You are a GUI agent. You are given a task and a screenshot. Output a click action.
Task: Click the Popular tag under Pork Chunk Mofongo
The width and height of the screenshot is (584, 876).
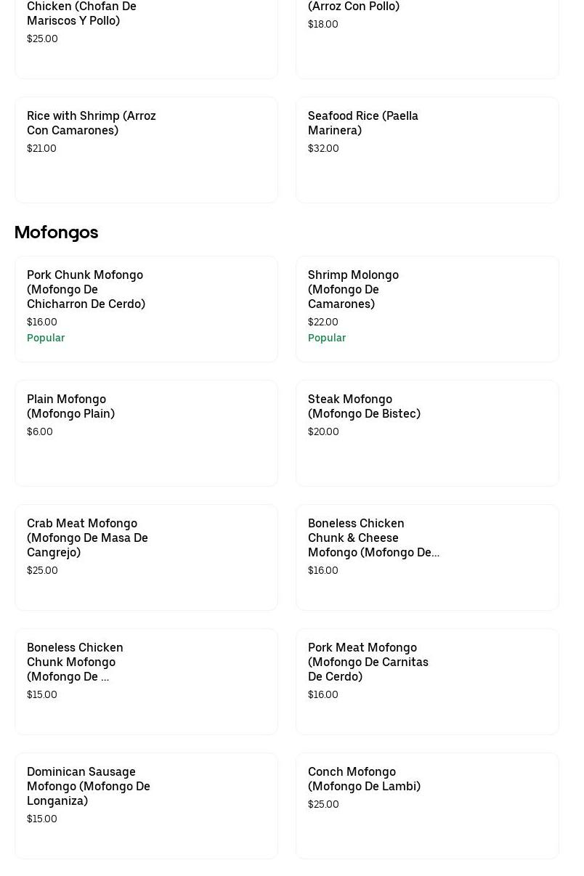click(x=46, y=338)
